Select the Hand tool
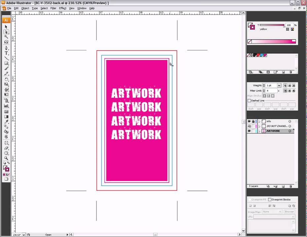Screen dimensions: 307x237 click(6, 153)
